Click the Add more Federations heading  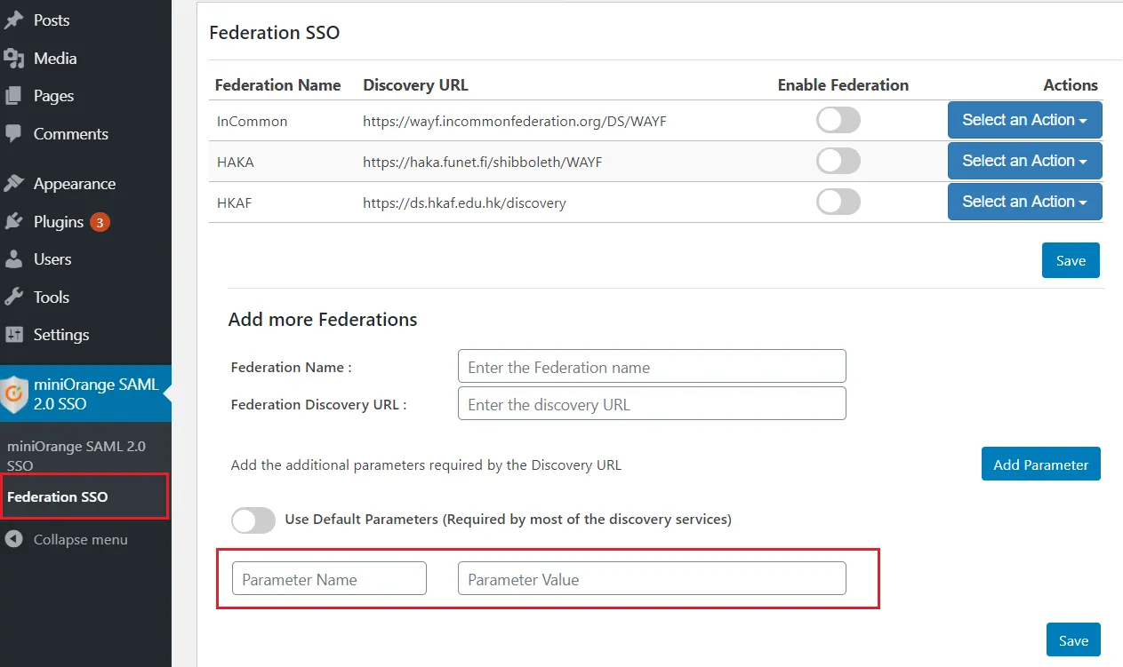coord(323,320)
